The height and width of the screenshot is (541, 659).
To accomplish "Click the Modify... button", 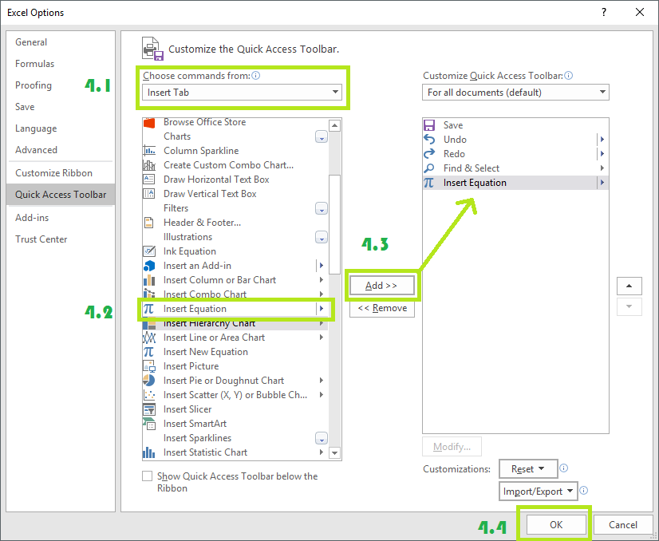I will coord(452,446).
